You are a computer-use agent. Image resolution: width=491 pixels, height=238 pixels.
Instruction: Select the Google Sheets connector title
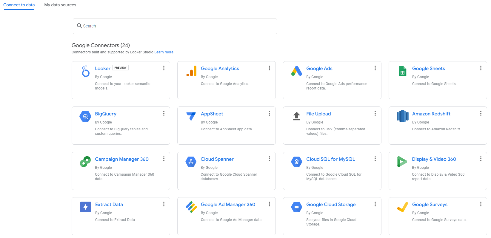coord(429,69)
